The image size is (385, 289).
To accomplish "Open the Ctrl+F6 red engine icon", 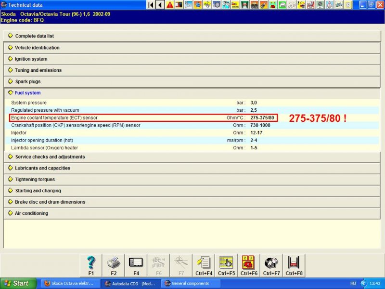I will 249,266.
